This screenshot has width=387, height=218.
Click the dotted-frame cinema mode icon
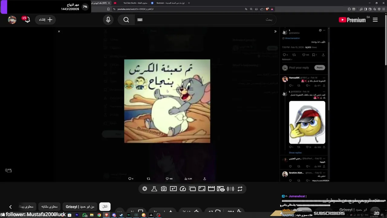pyautogui.click(x=192, y=189)
